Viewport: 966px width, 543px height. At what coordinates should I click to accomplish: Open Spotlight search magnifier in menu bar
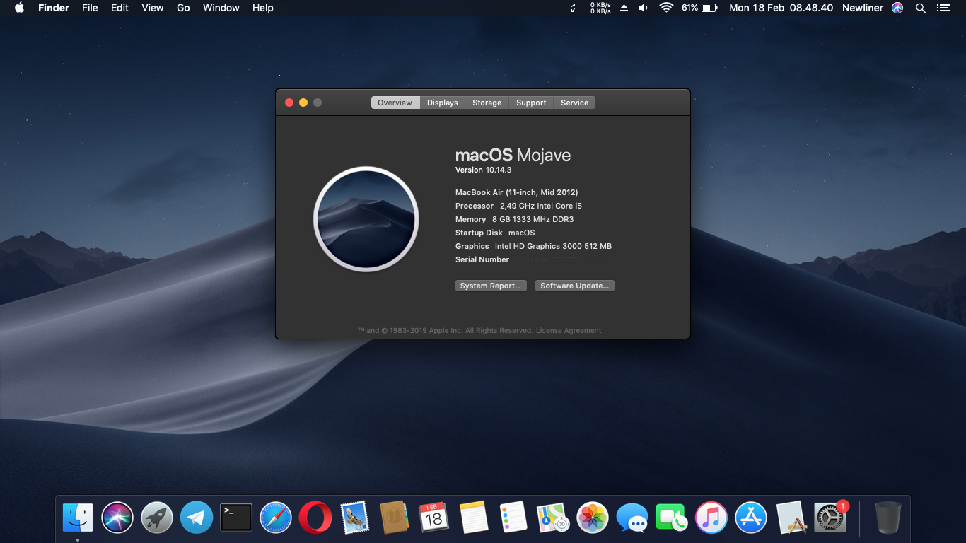[921, 8]
